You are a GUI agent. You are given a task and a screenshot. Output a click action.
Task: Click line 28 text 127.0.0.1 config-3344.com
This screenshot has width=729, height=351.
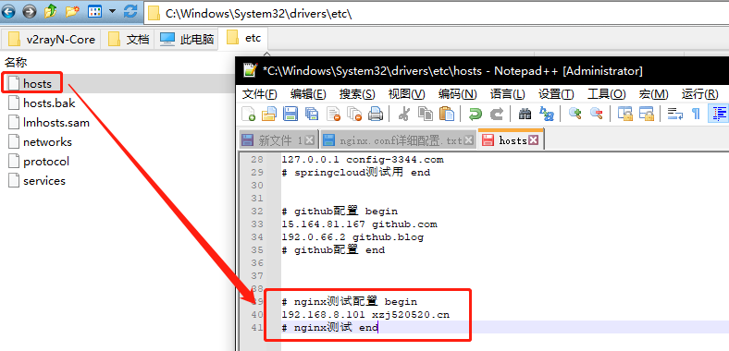tap(363, 160)
